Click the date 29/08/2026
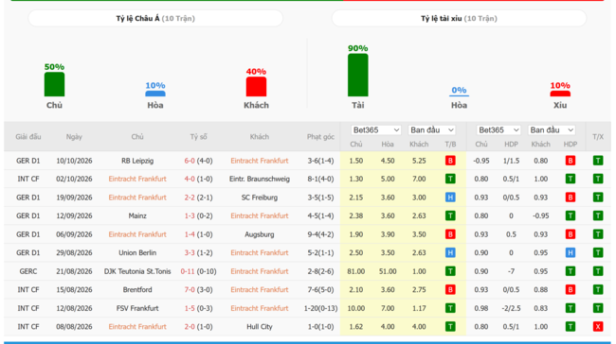616x344 pixels. click(x=74, y=252)
